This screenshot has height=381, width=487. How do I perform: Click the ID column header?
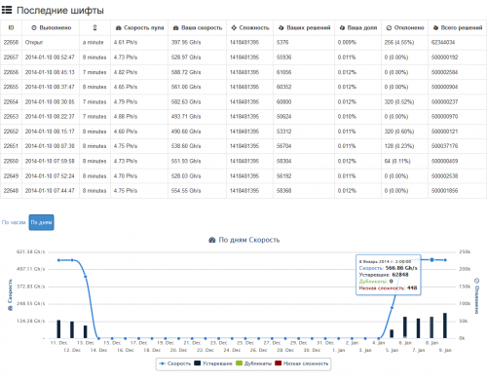[11, 28]
